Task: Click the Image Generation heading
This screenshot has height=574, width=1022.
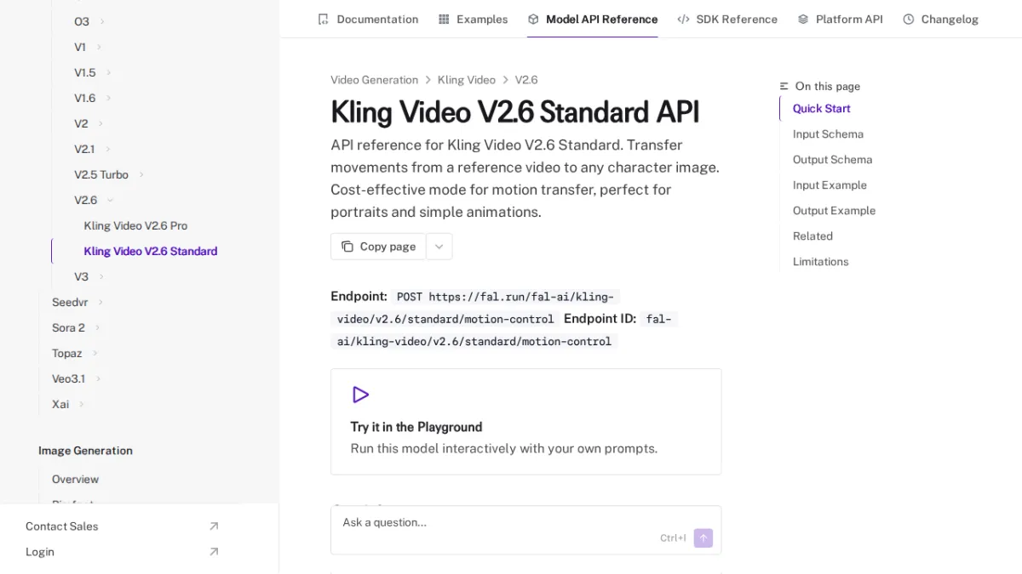Action: [x=85, y=451]
